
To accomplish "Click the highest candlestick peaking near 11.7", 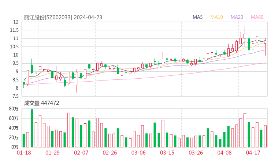I will pos(245,37).
